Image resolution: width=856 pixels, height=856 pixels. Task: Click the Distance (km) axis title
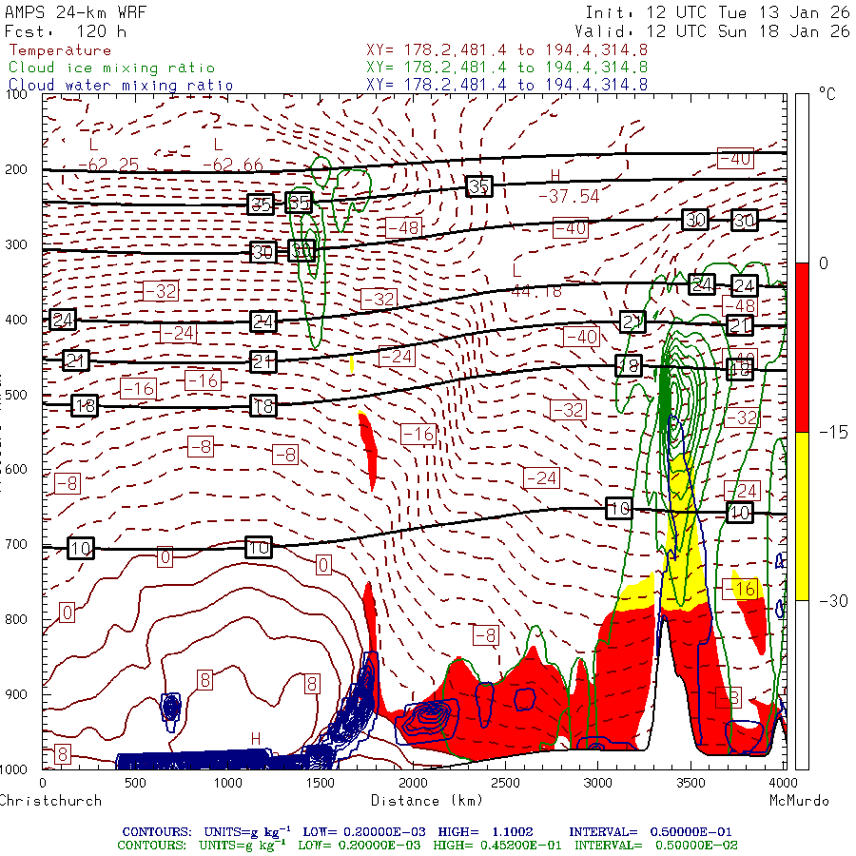[427, 801]
